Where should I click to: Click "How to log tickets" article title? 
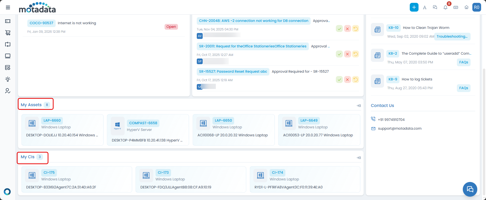tap(417, 79)
